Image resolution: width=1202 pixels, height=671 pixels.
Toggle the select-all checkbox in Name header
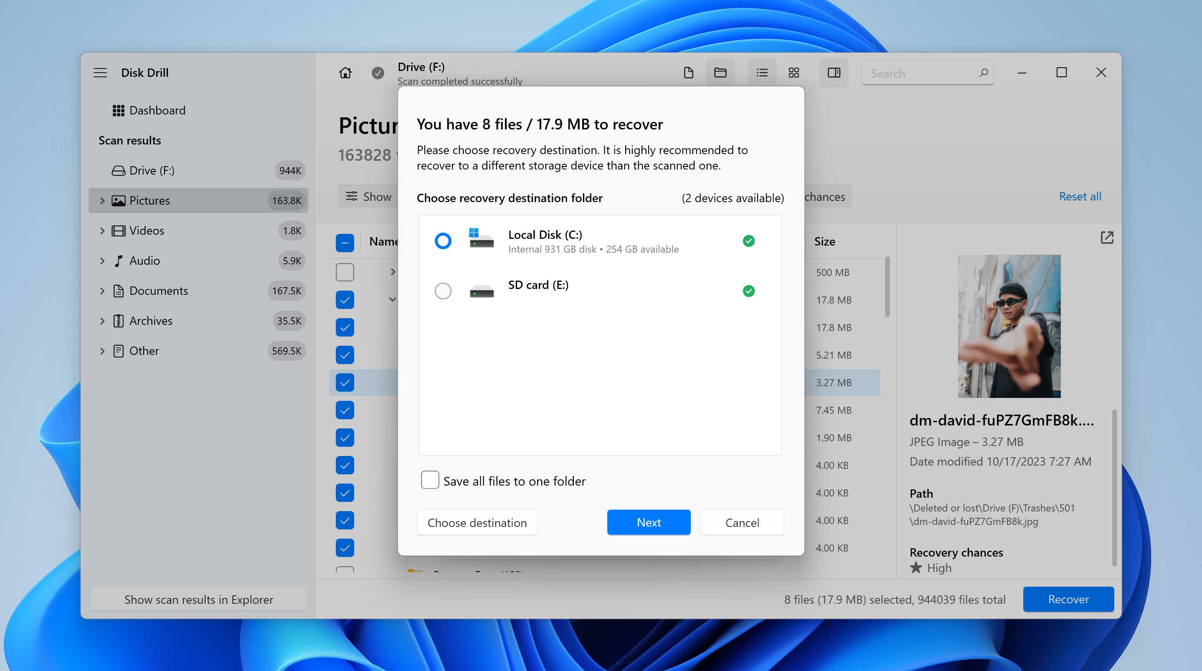point(345,243)
